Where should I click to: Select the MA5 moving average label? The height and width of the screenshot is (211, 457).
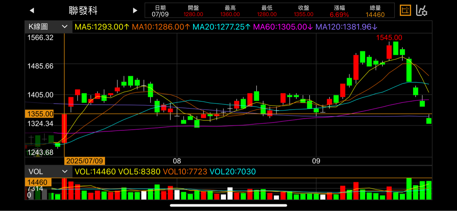coord(102,27)
